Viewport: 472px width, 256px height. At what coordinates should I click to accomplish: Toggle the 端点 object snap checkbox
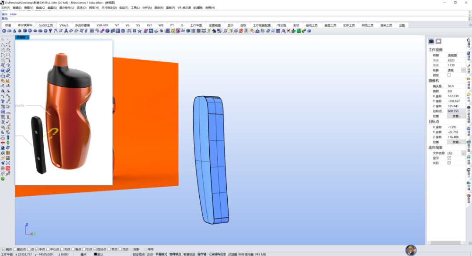point(3,249)
